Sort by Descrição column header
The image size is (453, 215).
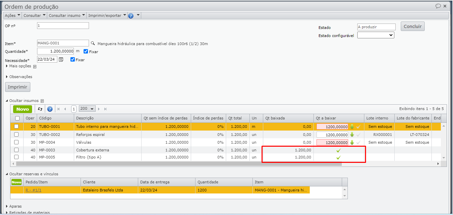(108, 118)
